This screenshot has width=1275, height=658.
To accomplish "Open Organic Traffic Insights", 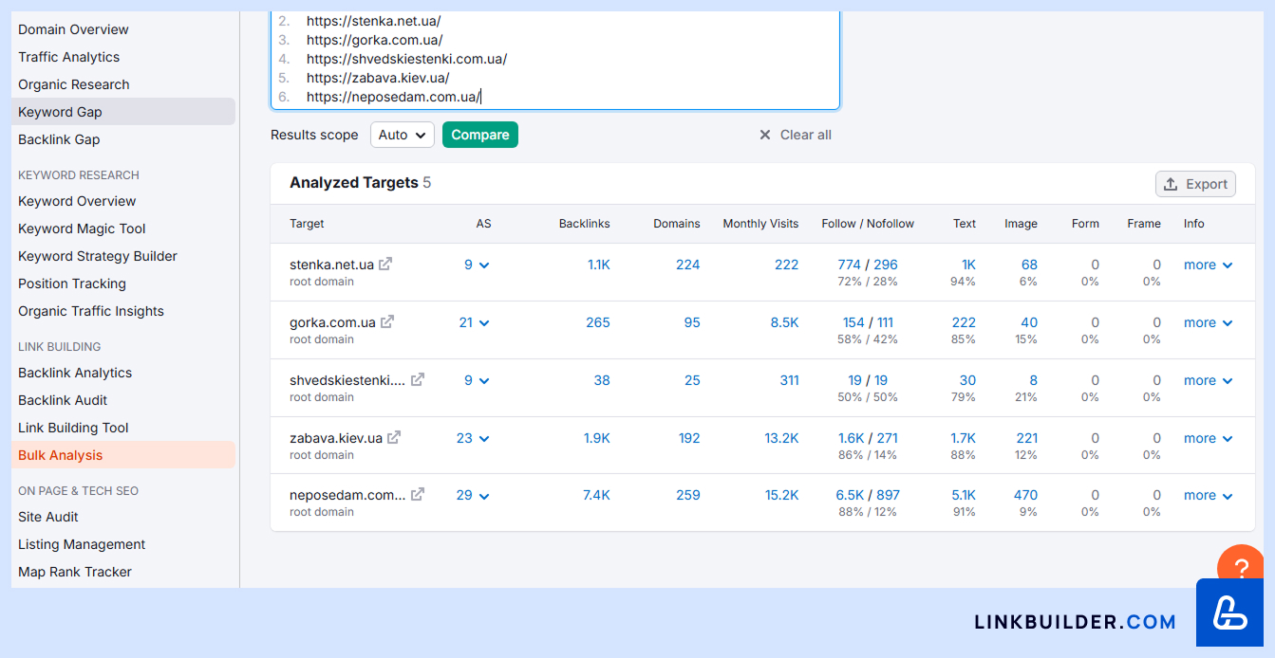I will (x=91, y=311).
